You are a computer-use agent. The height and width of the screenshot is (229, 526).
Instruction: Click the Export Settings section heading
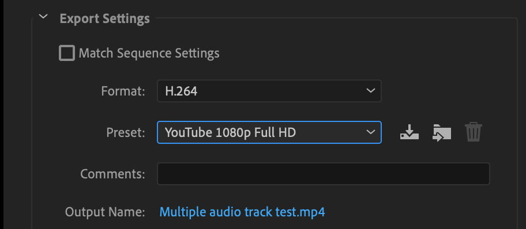click(104, 19)
